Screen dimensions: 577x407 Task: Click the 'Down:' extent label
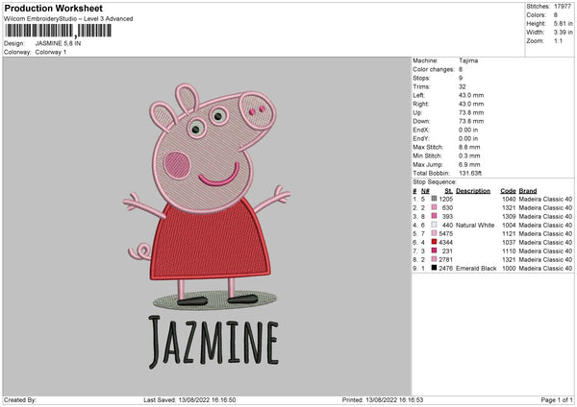click(421, 121)
